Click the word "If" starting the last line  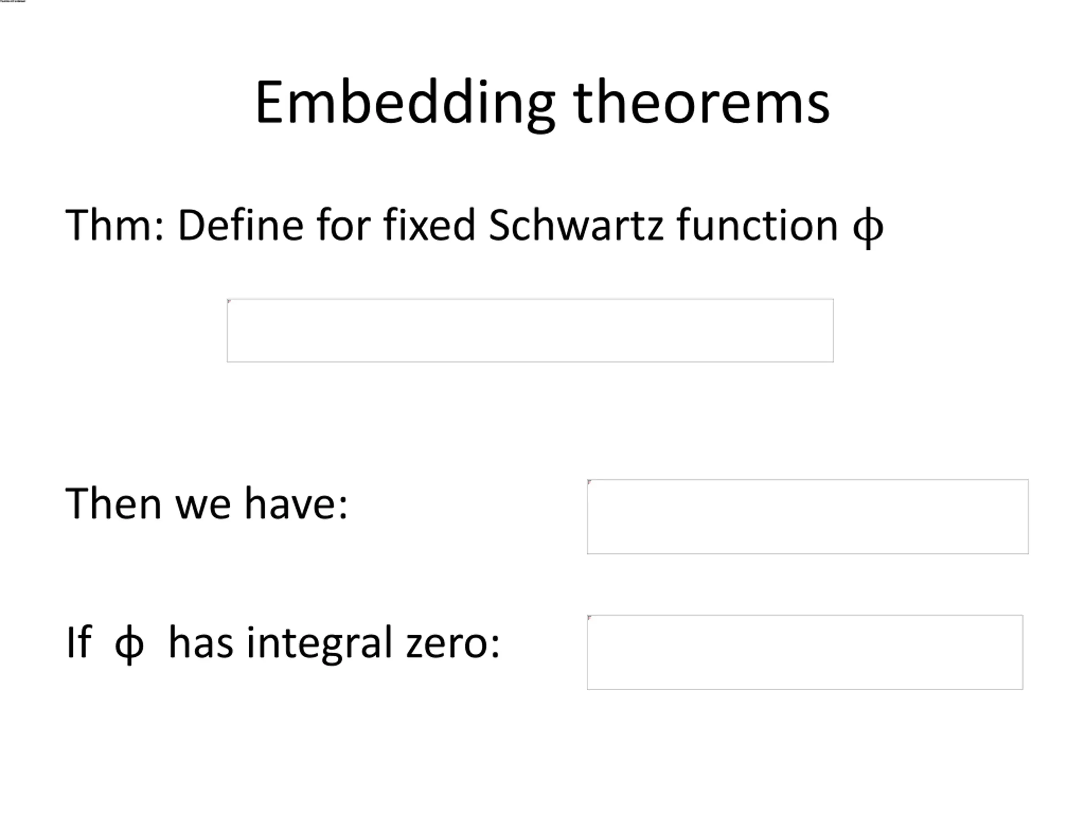point(78,642)
